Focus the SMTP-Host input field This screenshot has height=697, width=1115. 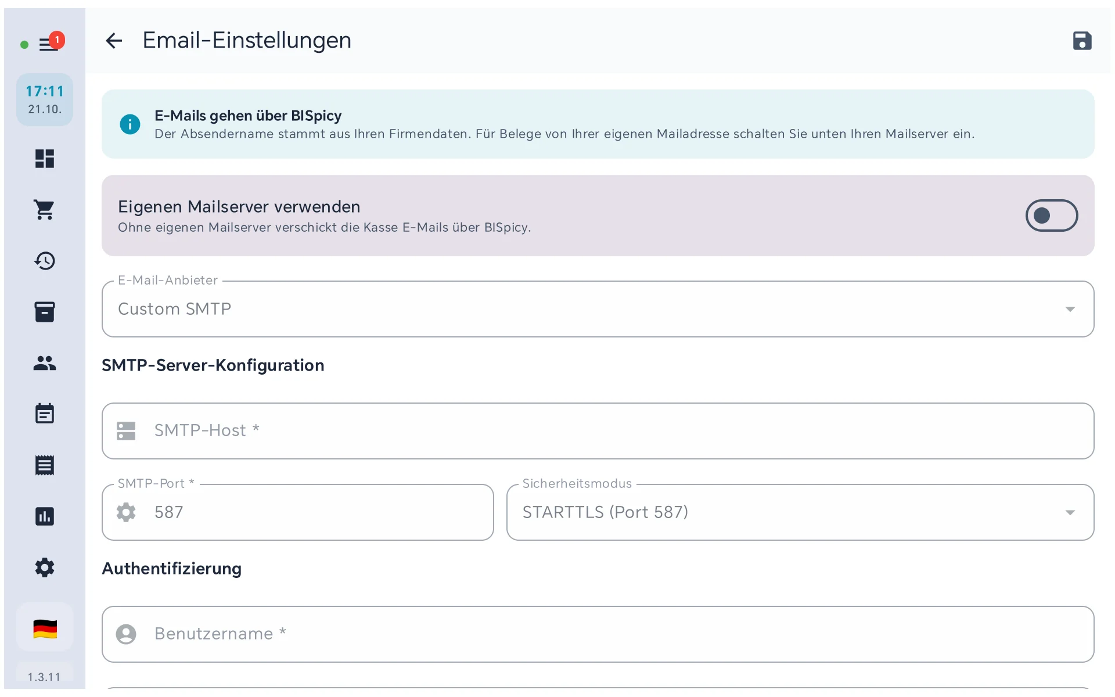(x=598, y=431)
